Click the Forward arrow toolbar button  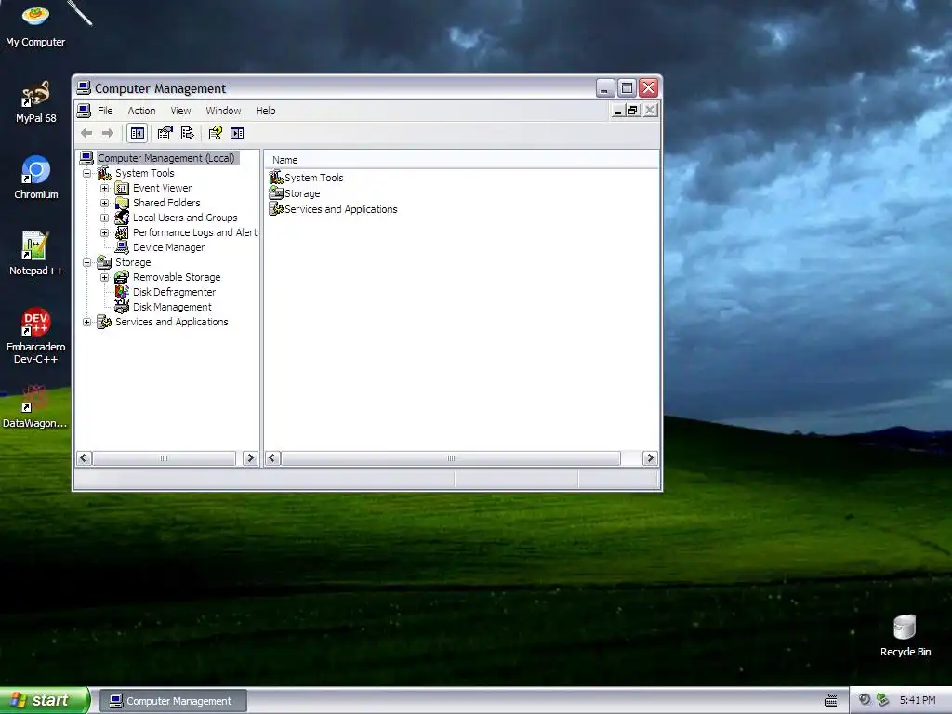[108, 133]
